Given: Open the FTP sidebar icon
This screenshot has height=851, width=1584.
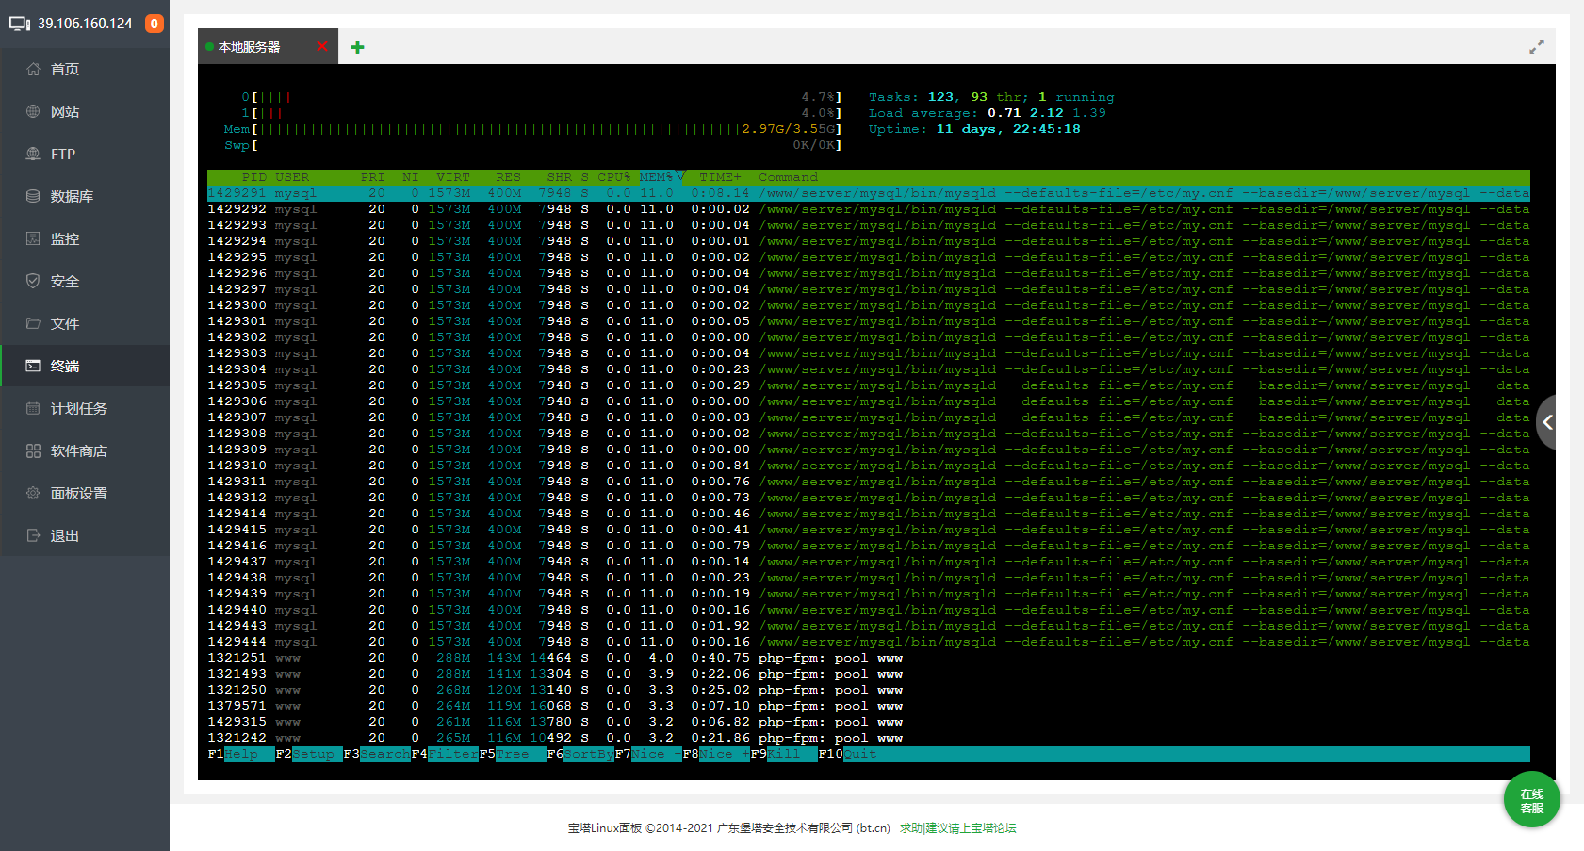Looking at the screenshot, I should coord(33,154).
